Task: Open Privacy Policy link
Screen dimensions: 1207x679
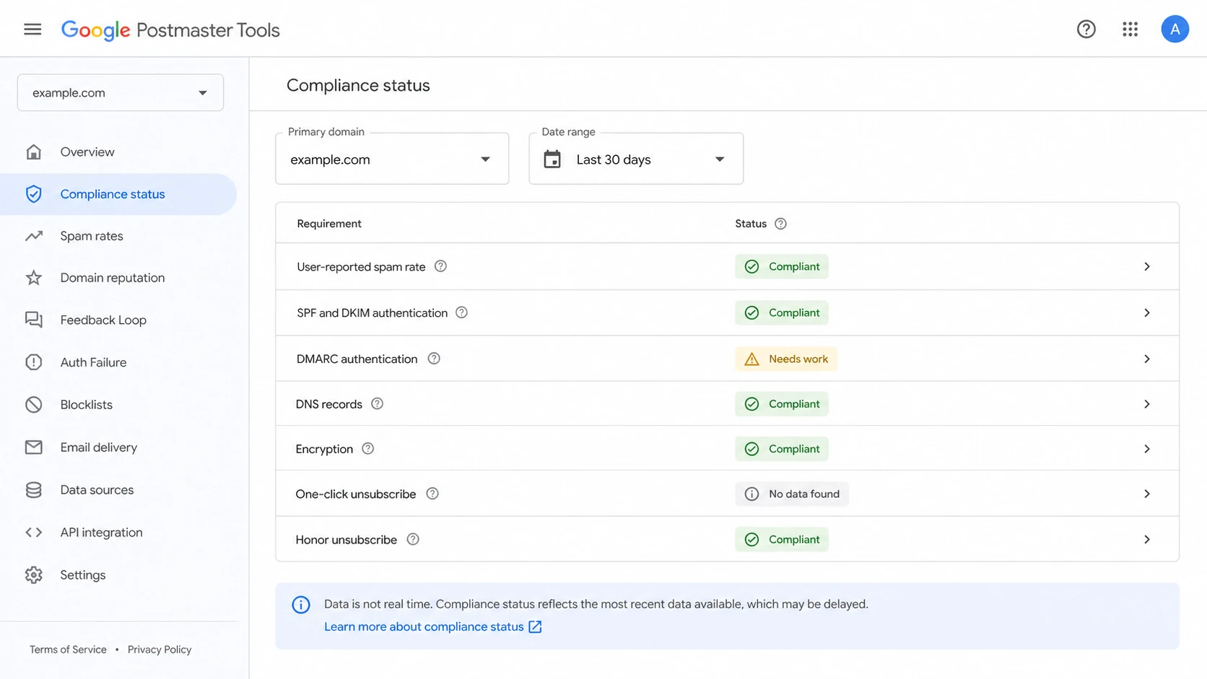Action: [160, 649]
